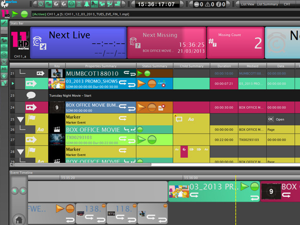Click the skip-to-next icon in left sidebar

coord(4,68)
